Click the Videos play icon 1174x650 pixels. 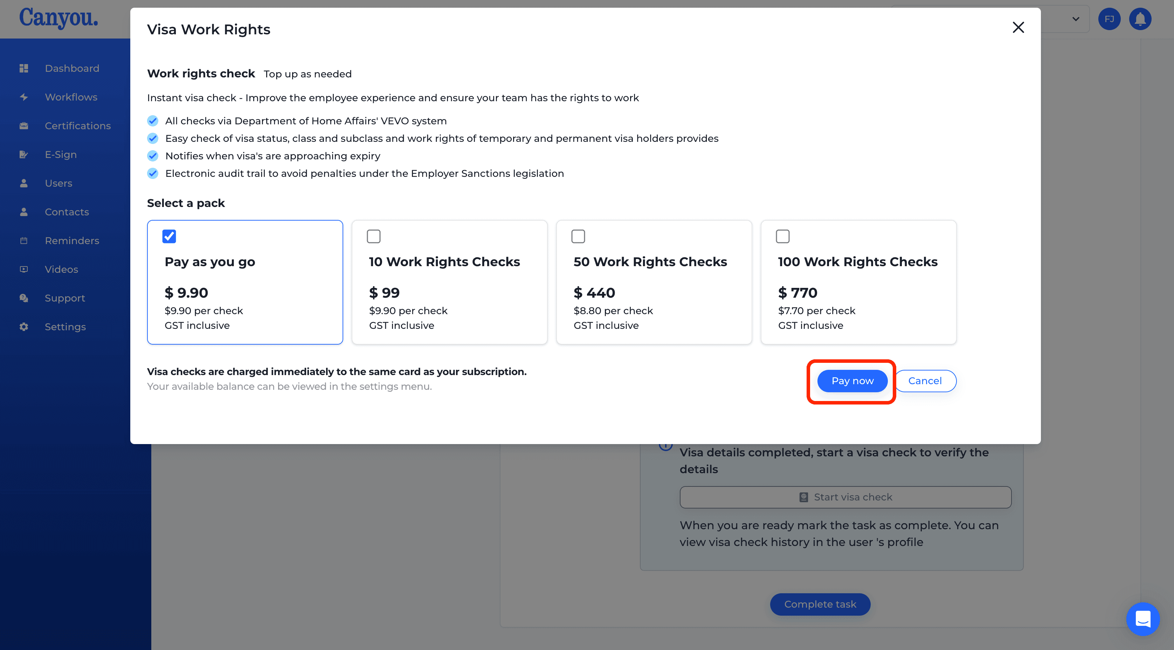tap(24, 269)
